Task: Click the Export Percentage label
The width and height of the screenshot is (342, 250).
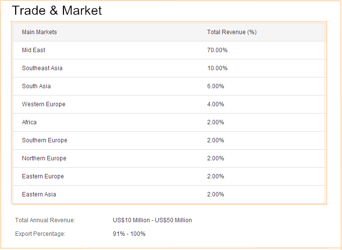Action: coord(40,234)
